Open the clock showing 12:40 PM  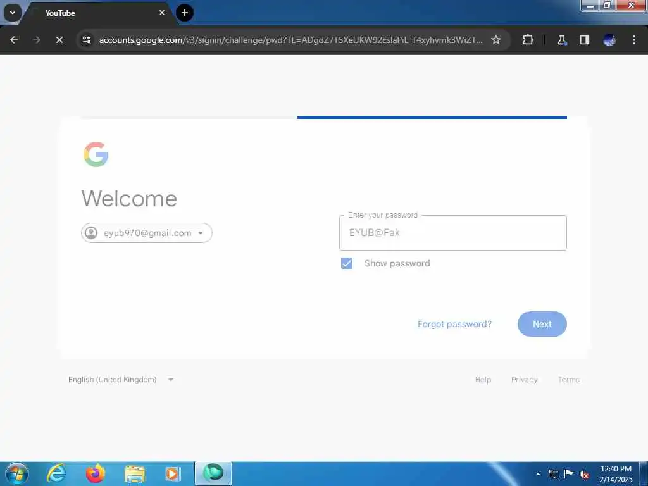616,474
